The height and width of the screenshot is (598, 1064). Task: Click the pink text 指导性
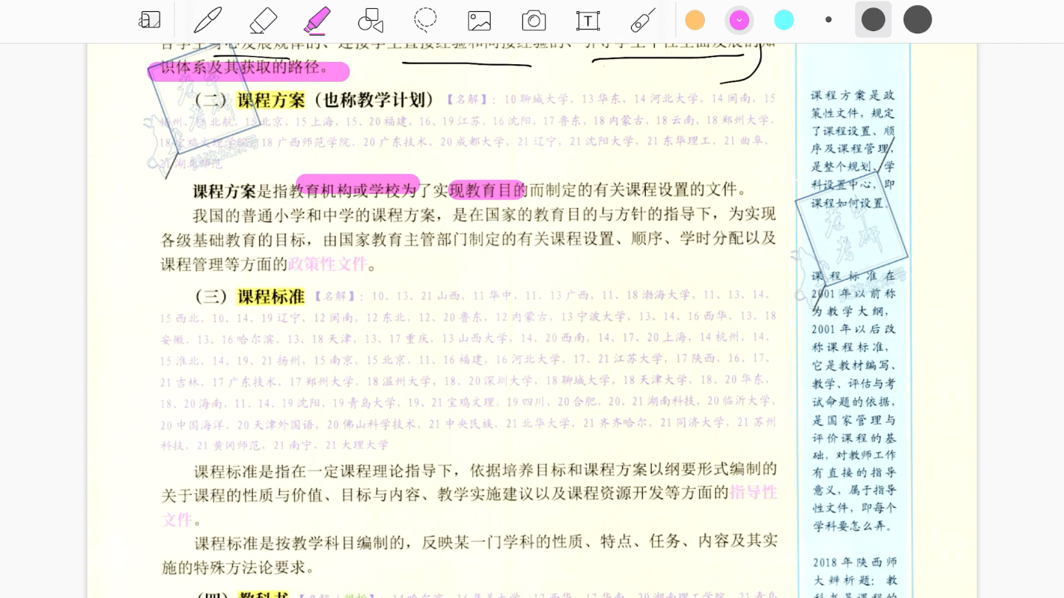[x=753, y=492]
